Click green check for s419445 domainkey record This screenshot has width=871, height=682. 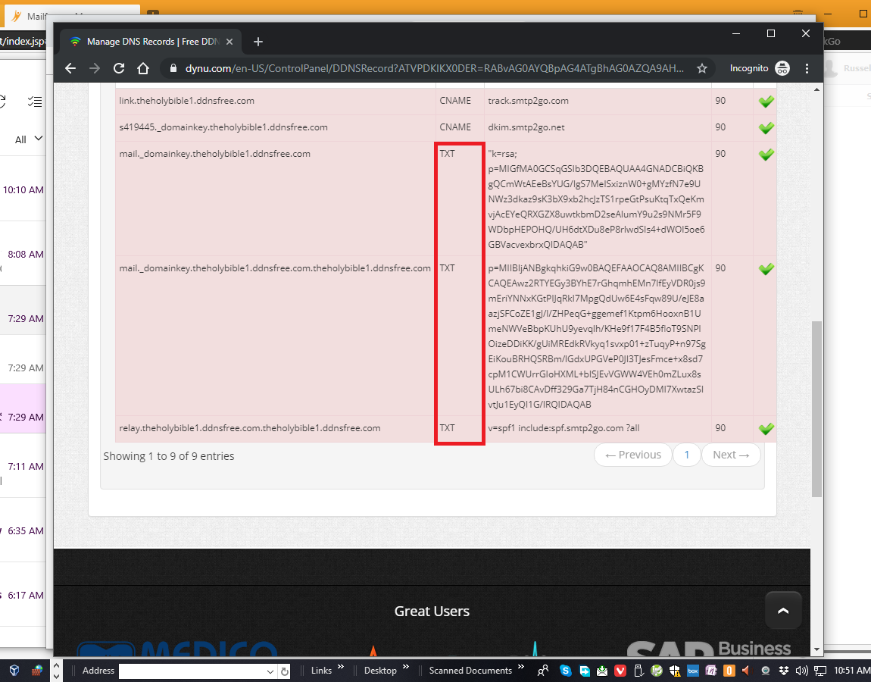766,127
